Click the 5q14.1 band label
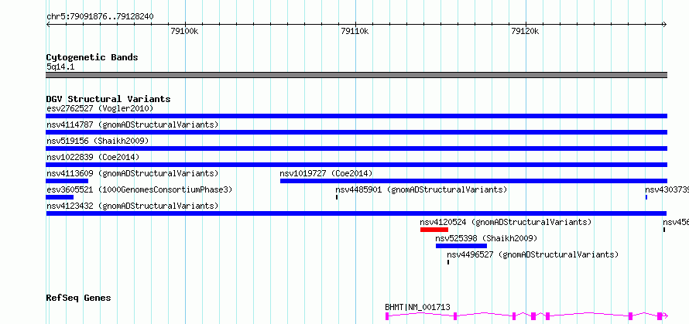The height and width of the screenshot is (324, 689). click(60, 67)
